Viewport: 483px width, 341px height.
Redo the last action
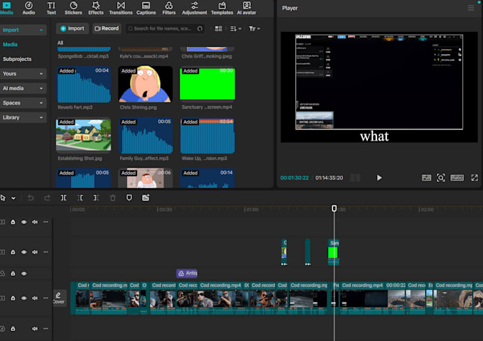click(47, 197)
